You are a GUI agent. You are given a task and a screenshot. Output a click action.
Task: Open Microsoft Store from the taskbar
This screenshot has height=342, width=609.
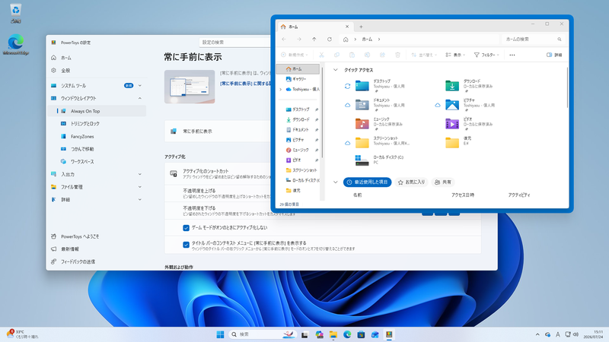click(361, 334)
